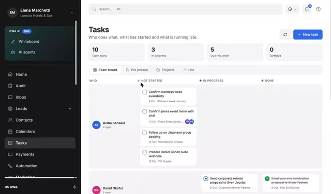
Task: Click the 0 Overdue stat card
Action: click(294, 52)
